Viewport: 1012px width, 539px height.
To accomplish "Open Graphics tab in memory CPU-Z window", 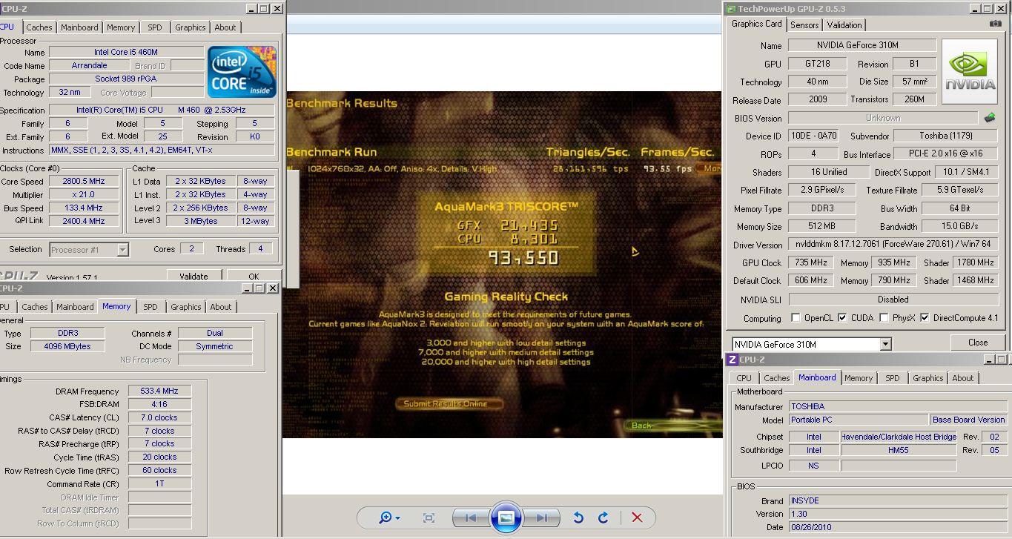I will [185, 307].
